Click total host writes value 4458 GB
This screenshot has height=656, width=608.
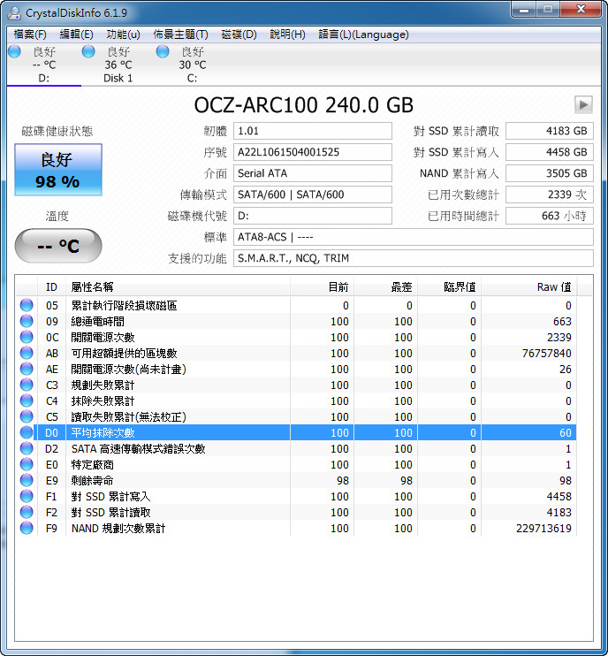point(550,152)
